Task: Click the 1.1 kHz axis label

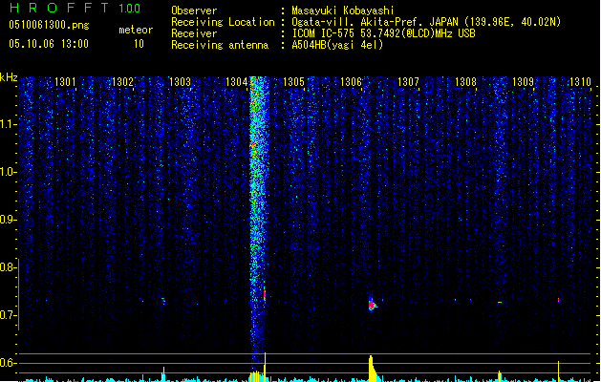Action: (8, 124)
